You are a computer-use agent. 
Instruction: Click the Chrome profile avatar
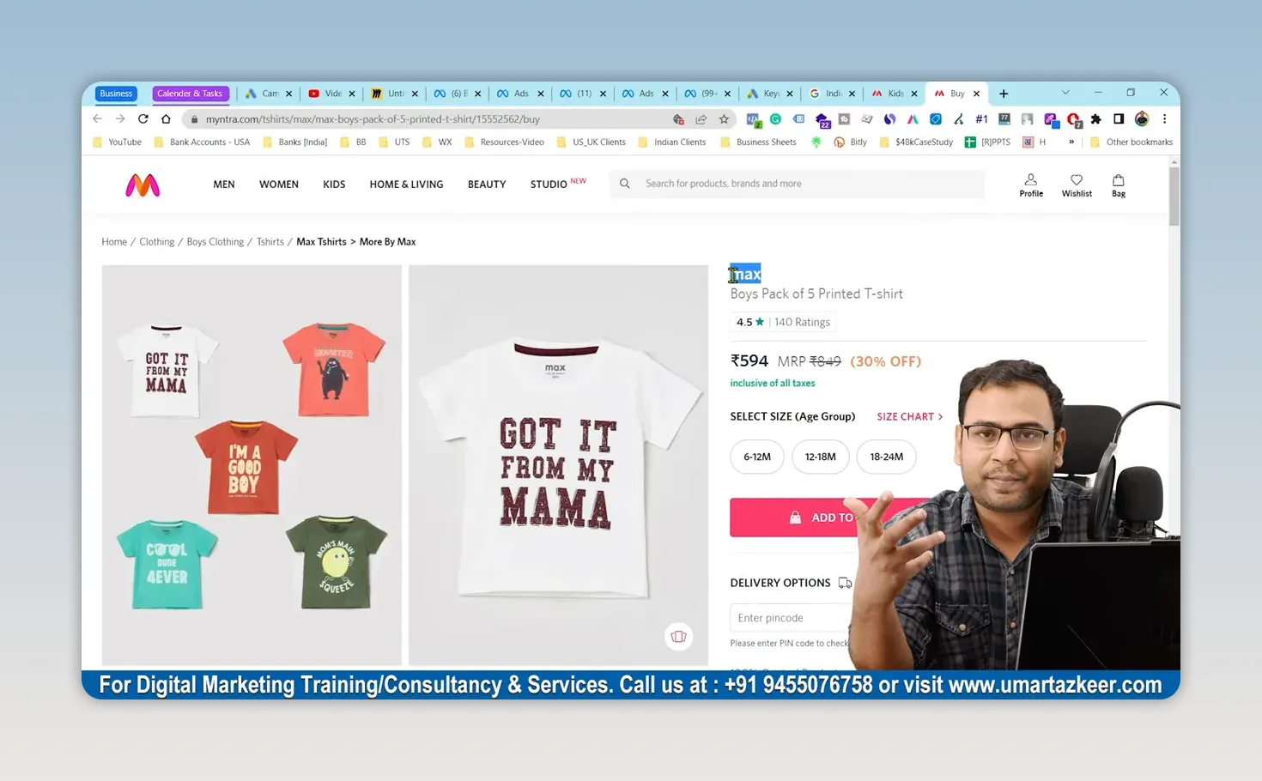1142,119
